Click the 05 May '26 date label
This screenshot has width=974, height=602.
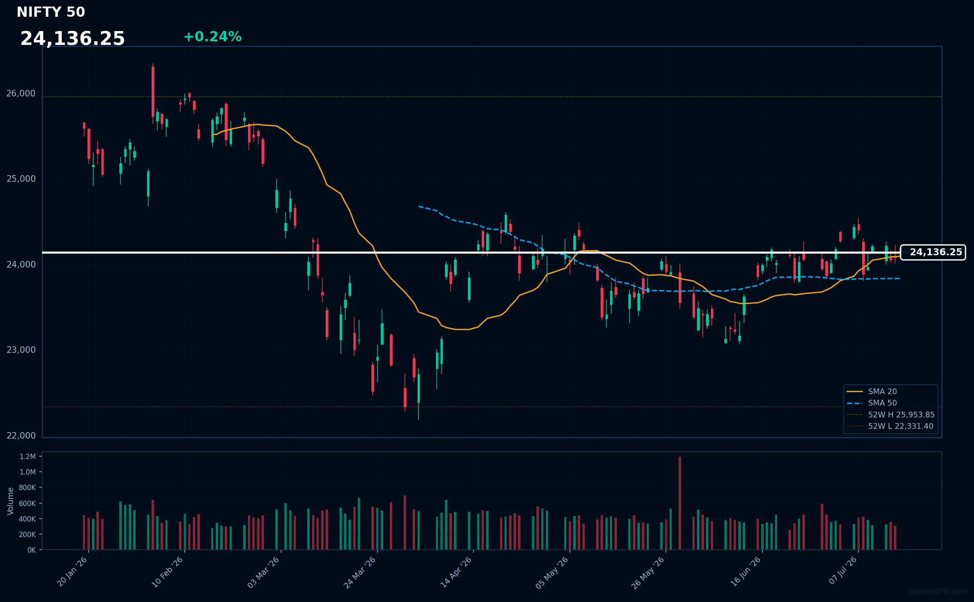click(552, 573)
